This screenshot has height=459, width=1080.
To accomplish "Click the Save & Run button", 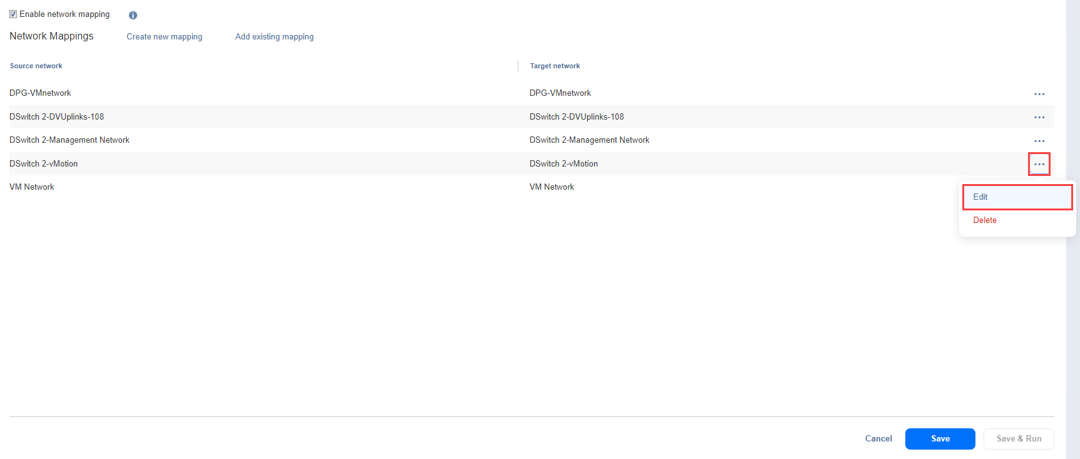I will 1019,439.
